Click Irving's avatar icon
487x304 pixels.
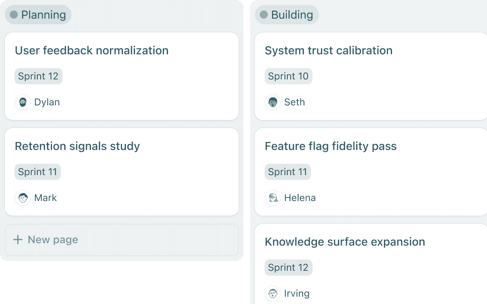pyautogui.click(x=273, y=293)
